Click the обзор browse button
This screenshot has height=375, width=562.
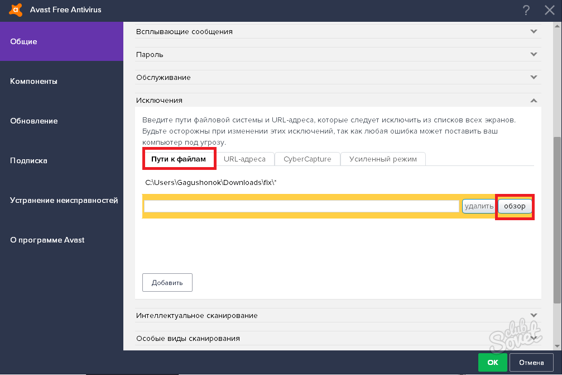pyautogui.click(x=515, y=206)
